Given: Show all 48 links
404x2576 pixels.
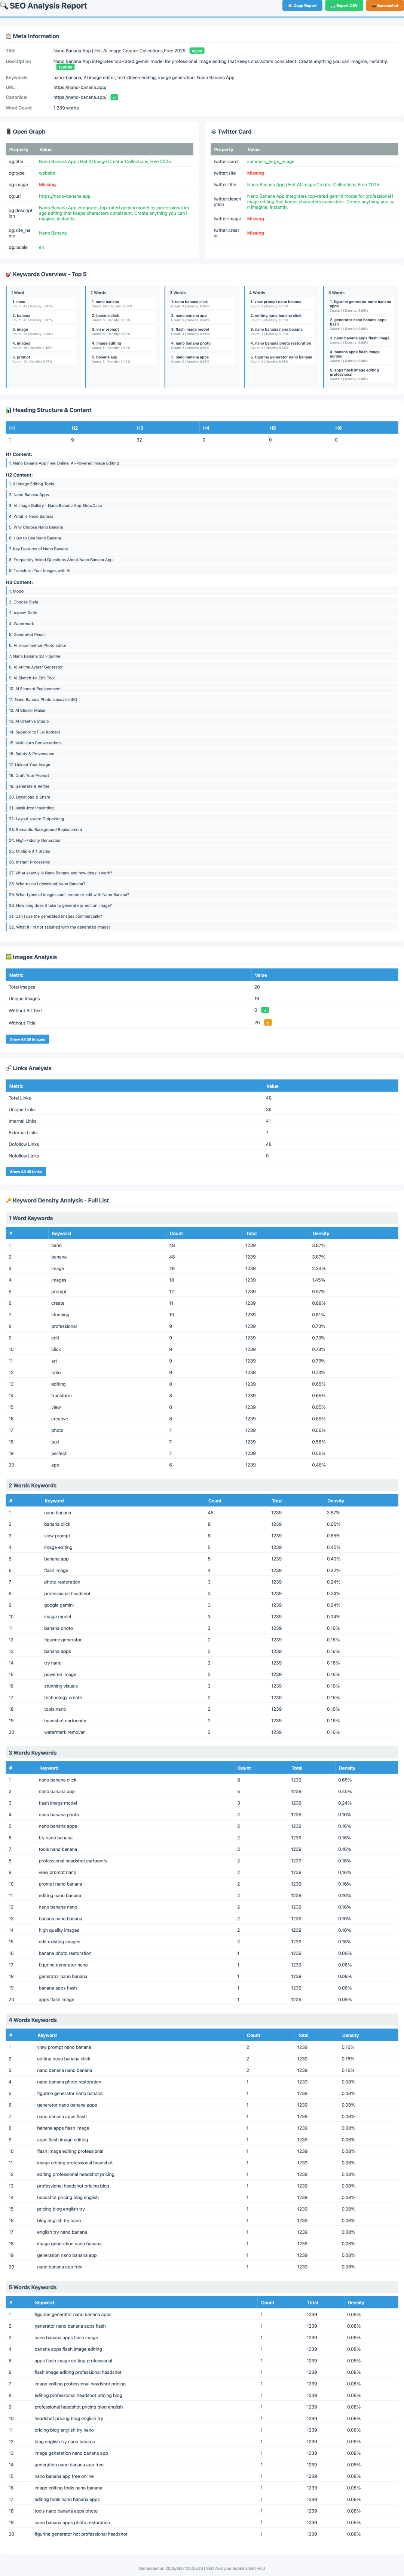Looking at the screenshot, I should 26,1171.
